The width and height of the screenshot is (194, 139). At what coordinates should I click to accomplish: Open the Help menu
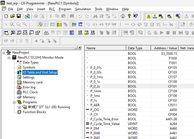(125, 9)
